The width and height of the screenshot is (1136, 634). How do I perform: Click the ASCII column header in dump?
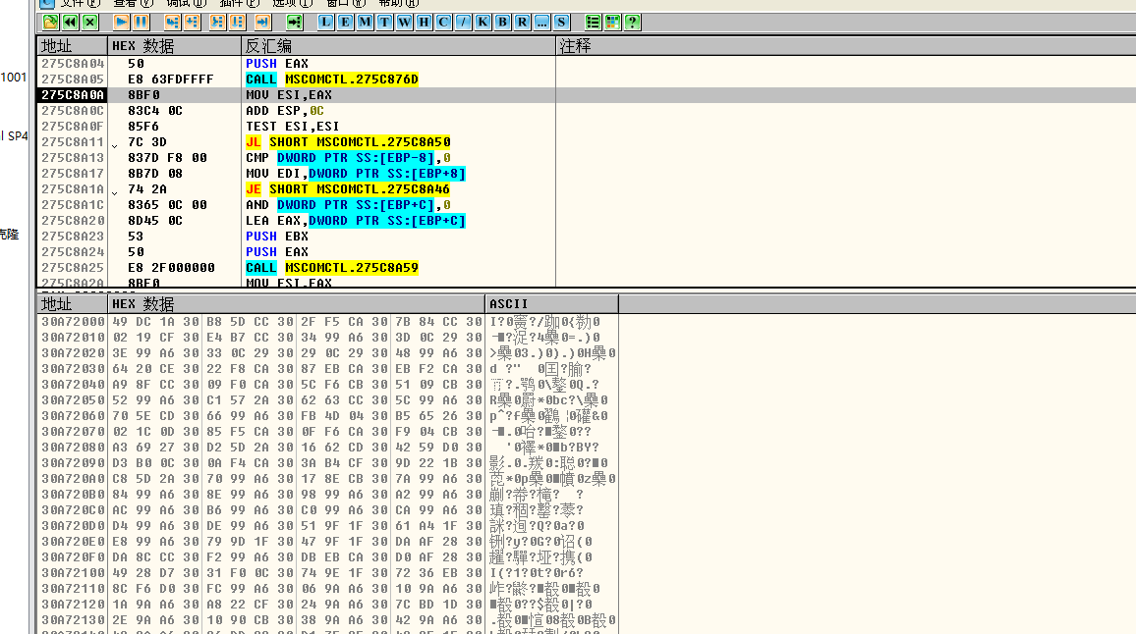point(551,304)
